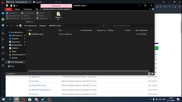Viewport: 182px width, 102px height.
Task: Open the Вид ribbon tab
Action: (x=37, y=9)
